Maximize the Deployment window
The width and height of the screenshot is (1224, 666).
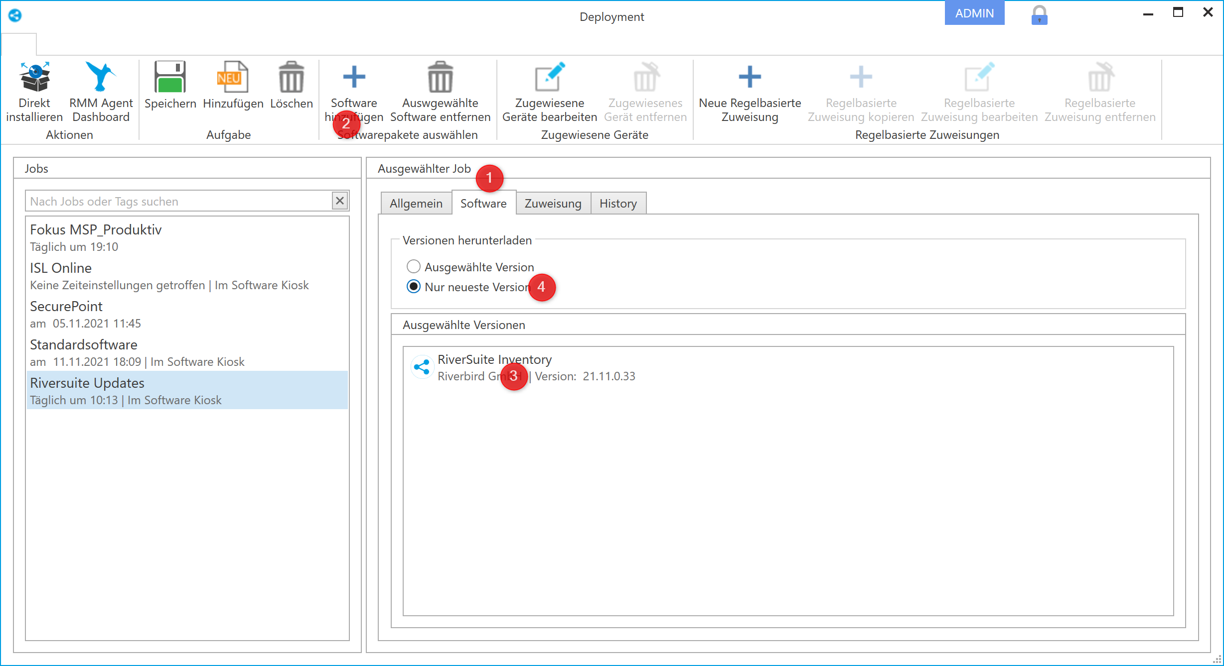coord(1178,12)
